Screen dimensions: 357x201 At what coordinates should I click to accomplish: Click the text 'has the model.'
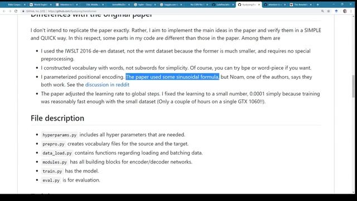(x=82, y=171)
